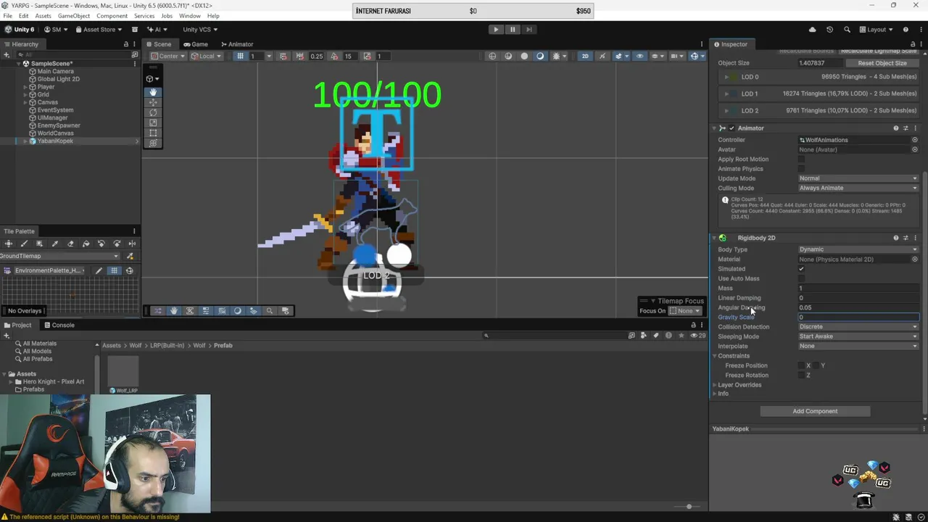The width and height of the screenshot is (928, 522).
Task: Open the Unity account cloud icon
Action: (812, 30)
